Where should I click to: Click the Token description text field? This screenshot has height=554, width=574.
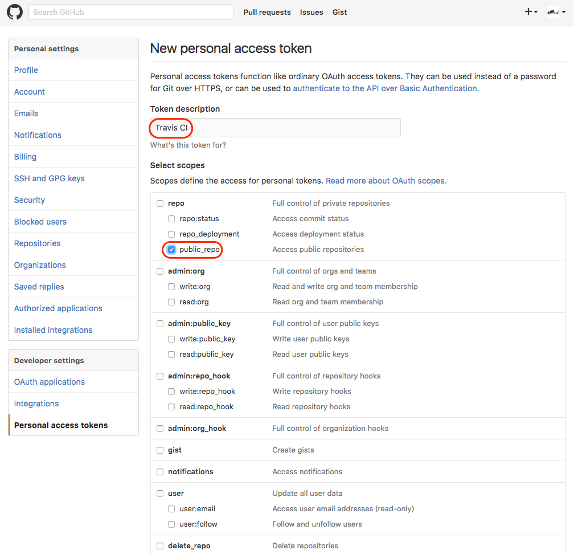(x=275, y=128)
